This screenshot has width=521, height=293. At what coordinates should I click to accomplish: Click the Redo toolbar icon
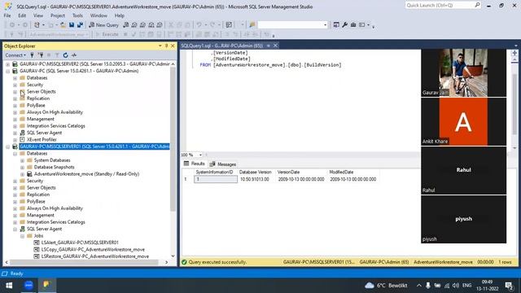tap(212, 25)
